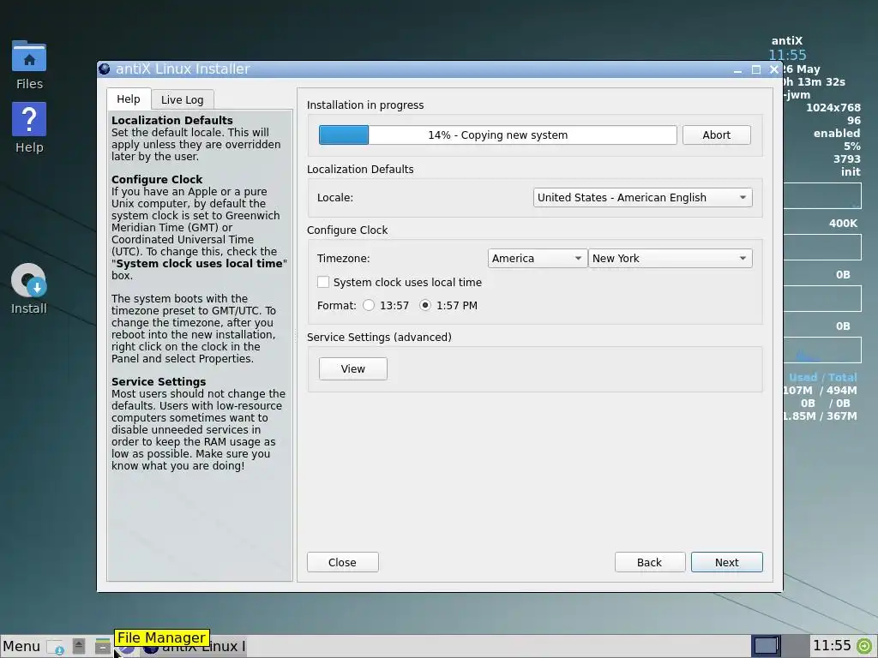This screenshot has width=878, height=658.
Task: Proceed with the Next button
Action: coord(727,562)
